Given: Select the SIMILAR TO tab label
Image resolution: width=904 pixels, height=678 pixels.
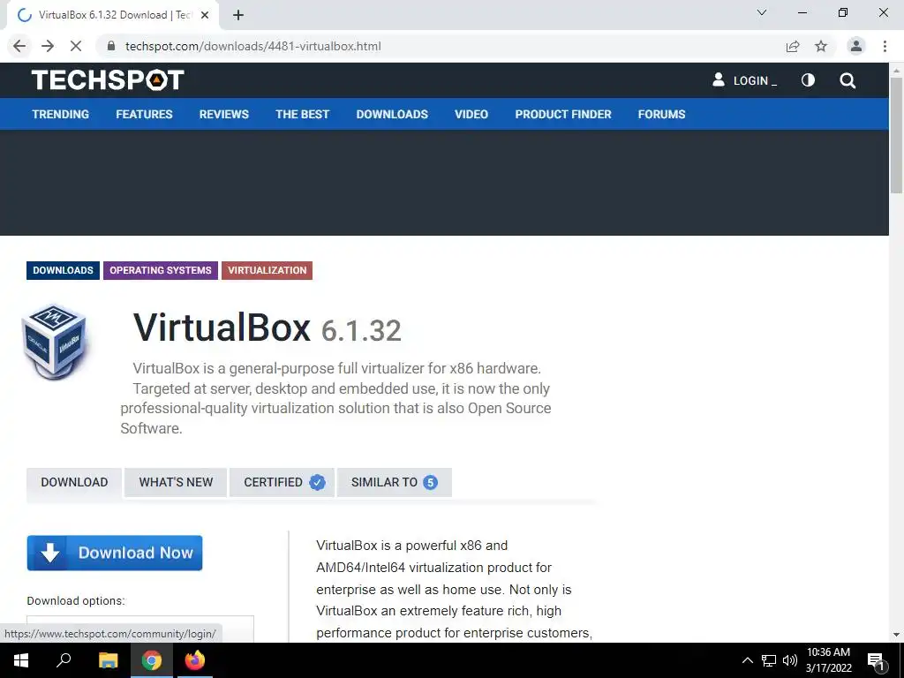Looking at the screenshot, I should [385, 482].
